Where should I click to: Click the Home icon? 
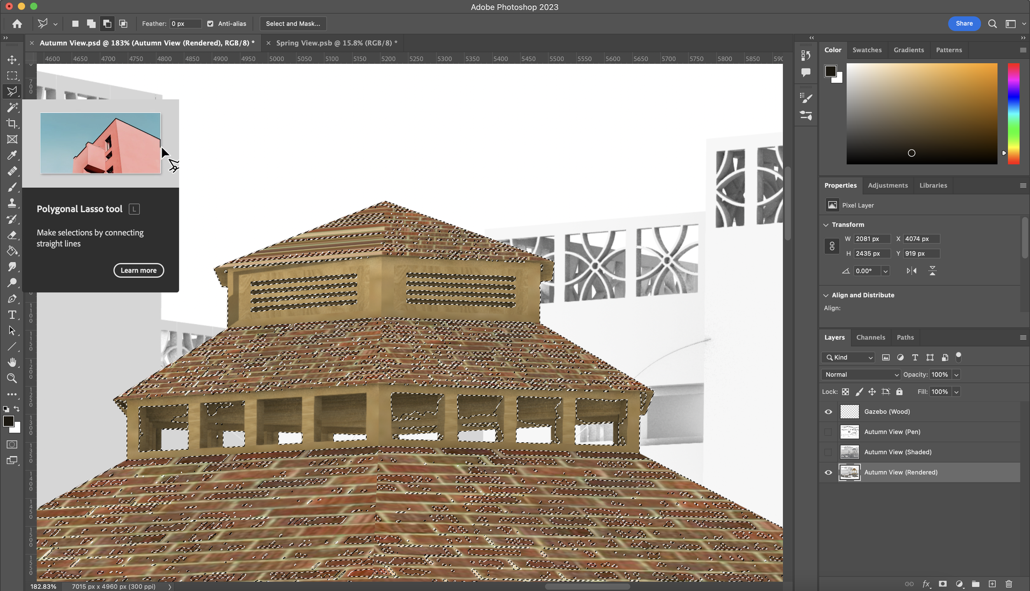[x=17, y=24]
